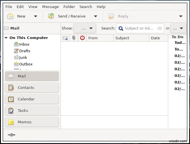
Task: Click the Send / Receive arrows icon
Action: [x=51, y=16]
